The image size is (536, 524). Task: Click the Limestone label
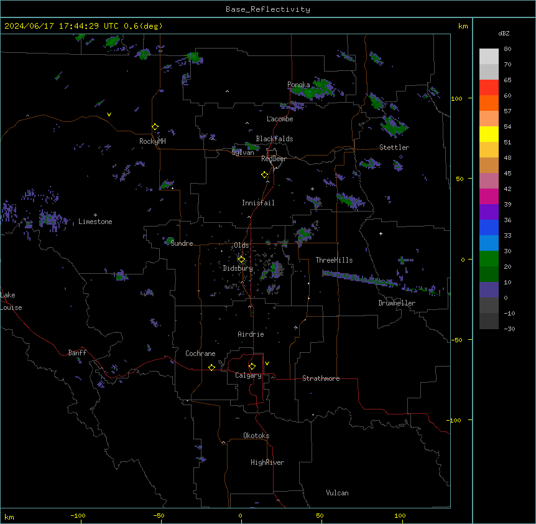coord(95,222)
